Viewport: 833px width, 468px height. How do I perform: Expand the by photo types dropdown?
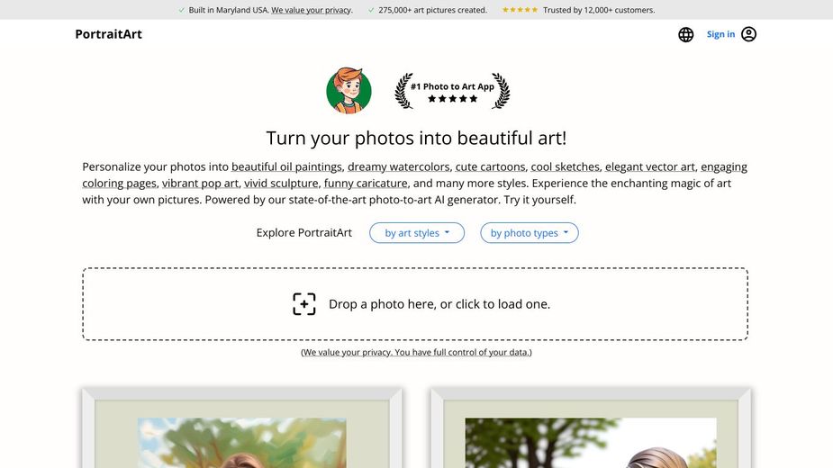tap(530, 233)
